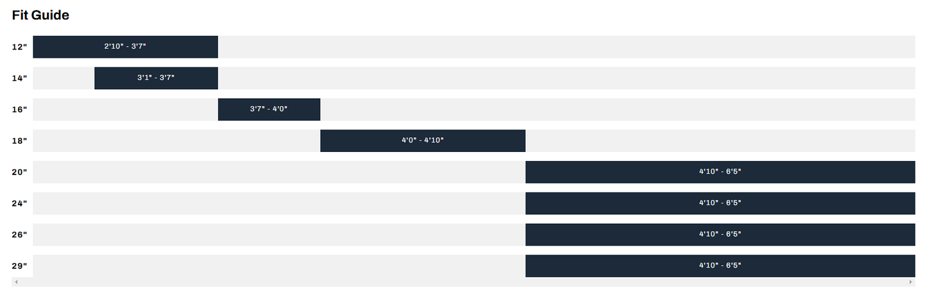Select the 2'10" - 3'7" height bar
Image resolution: width=927 pixels, height=304 pixels.
point(125,47)
